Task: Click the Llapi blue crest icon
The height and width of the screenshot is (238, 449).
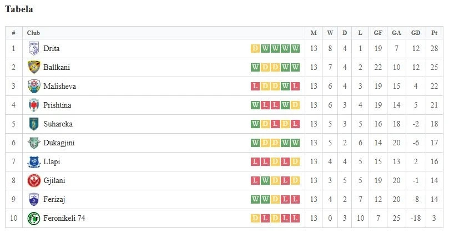Action: 34,162
